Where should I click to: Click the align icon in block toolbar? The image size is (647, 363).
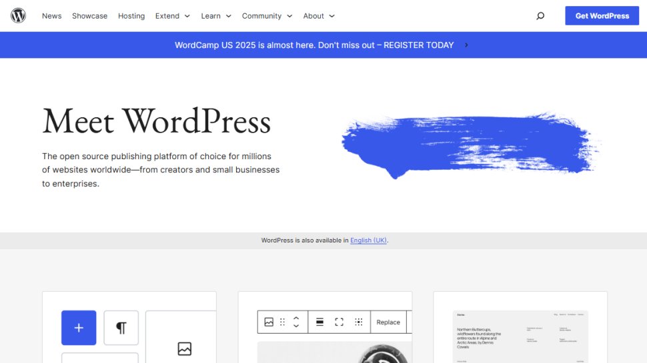tap(319, 322)
